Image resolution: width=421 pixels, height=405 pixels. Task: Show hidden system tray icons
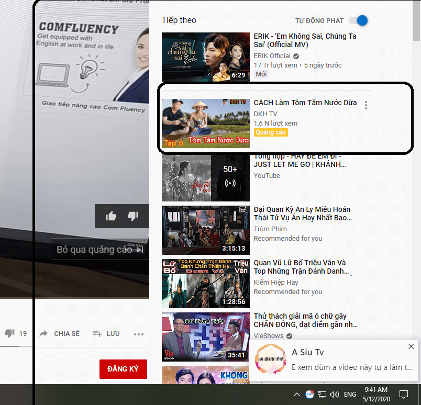tap(296, 395)
